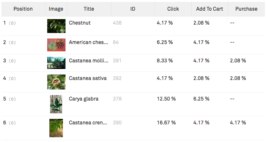Sort by Add To Cart column
Screen dimensions: 266x142
click(210, 9)
